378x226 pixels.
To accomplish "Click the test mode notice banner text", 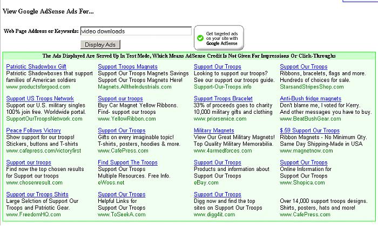I will click(x=189, y=56).
